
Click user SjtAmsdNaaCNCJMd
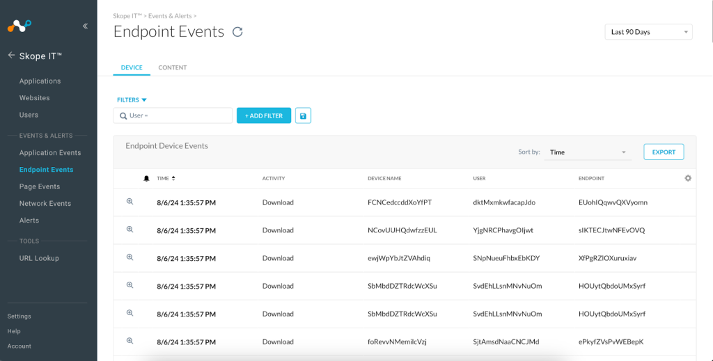(x=506, y=342)
